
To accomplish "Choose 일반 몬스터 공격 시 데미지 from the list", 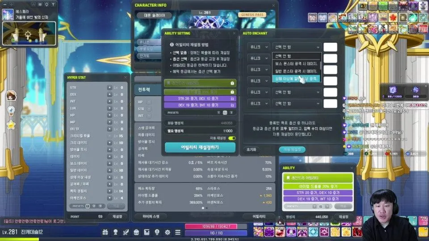I will [296, 71].
